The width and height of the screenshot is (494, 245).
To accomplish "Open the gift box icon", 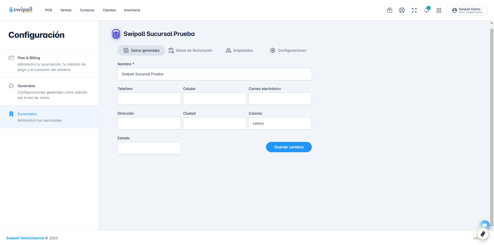I will [390, 10].
